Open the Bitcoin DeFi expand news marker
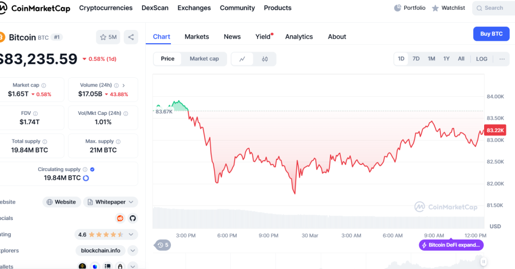 [451, 245]
